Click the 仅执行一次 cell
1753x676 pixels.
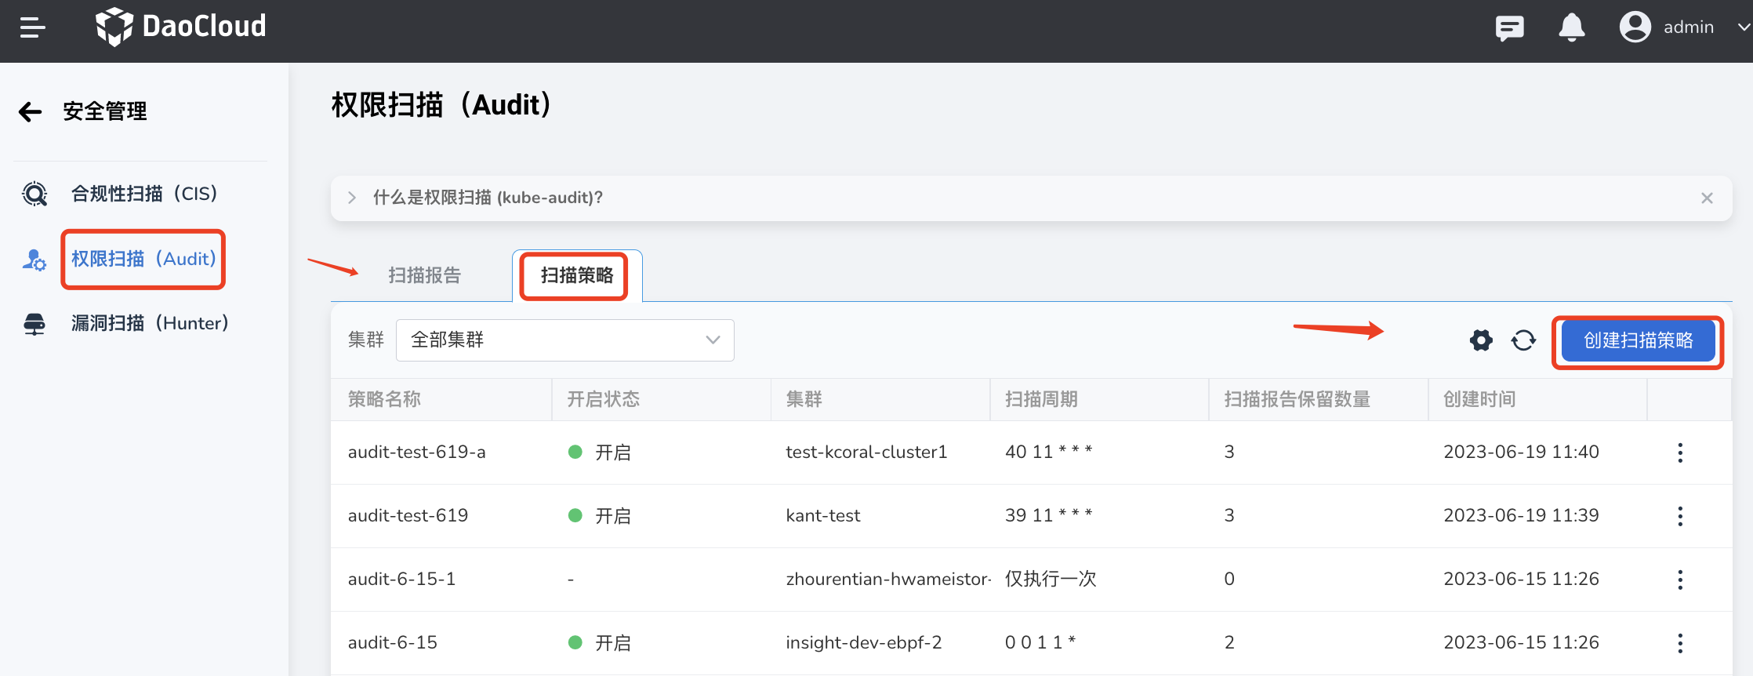pos(1051,579)
